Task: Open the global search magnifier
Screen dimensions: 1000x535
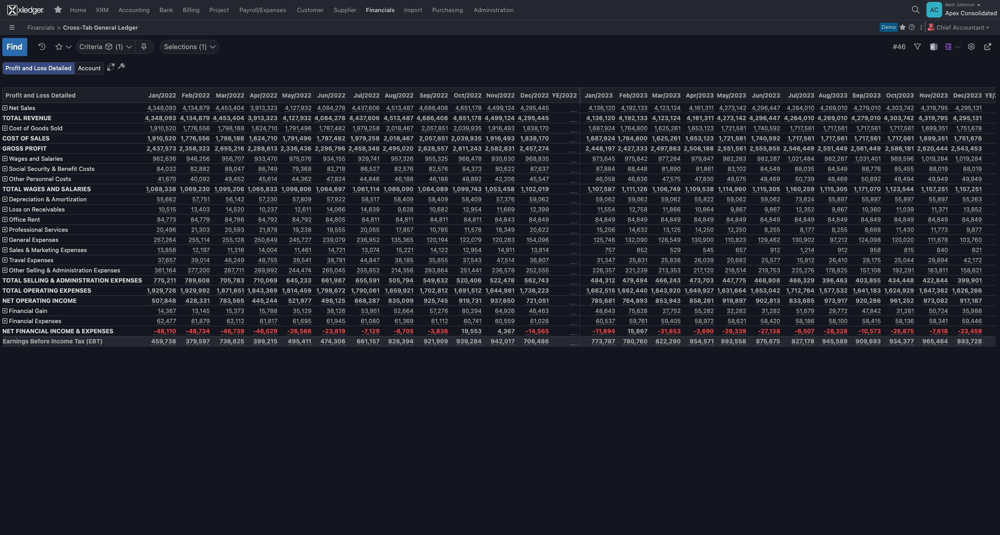Action: click(x=915, y=10)
